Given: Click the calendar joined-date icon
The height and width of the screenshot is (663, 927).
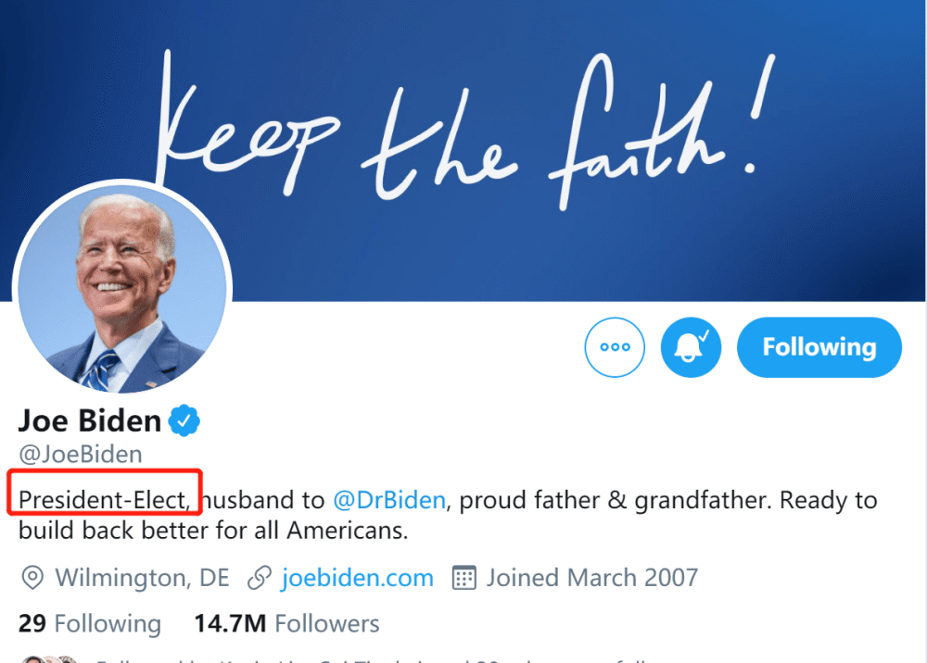Looking at the screenshot, I should 463,578.
